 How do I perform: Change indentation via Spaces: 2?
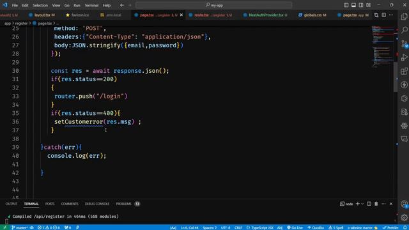point(210,227)
